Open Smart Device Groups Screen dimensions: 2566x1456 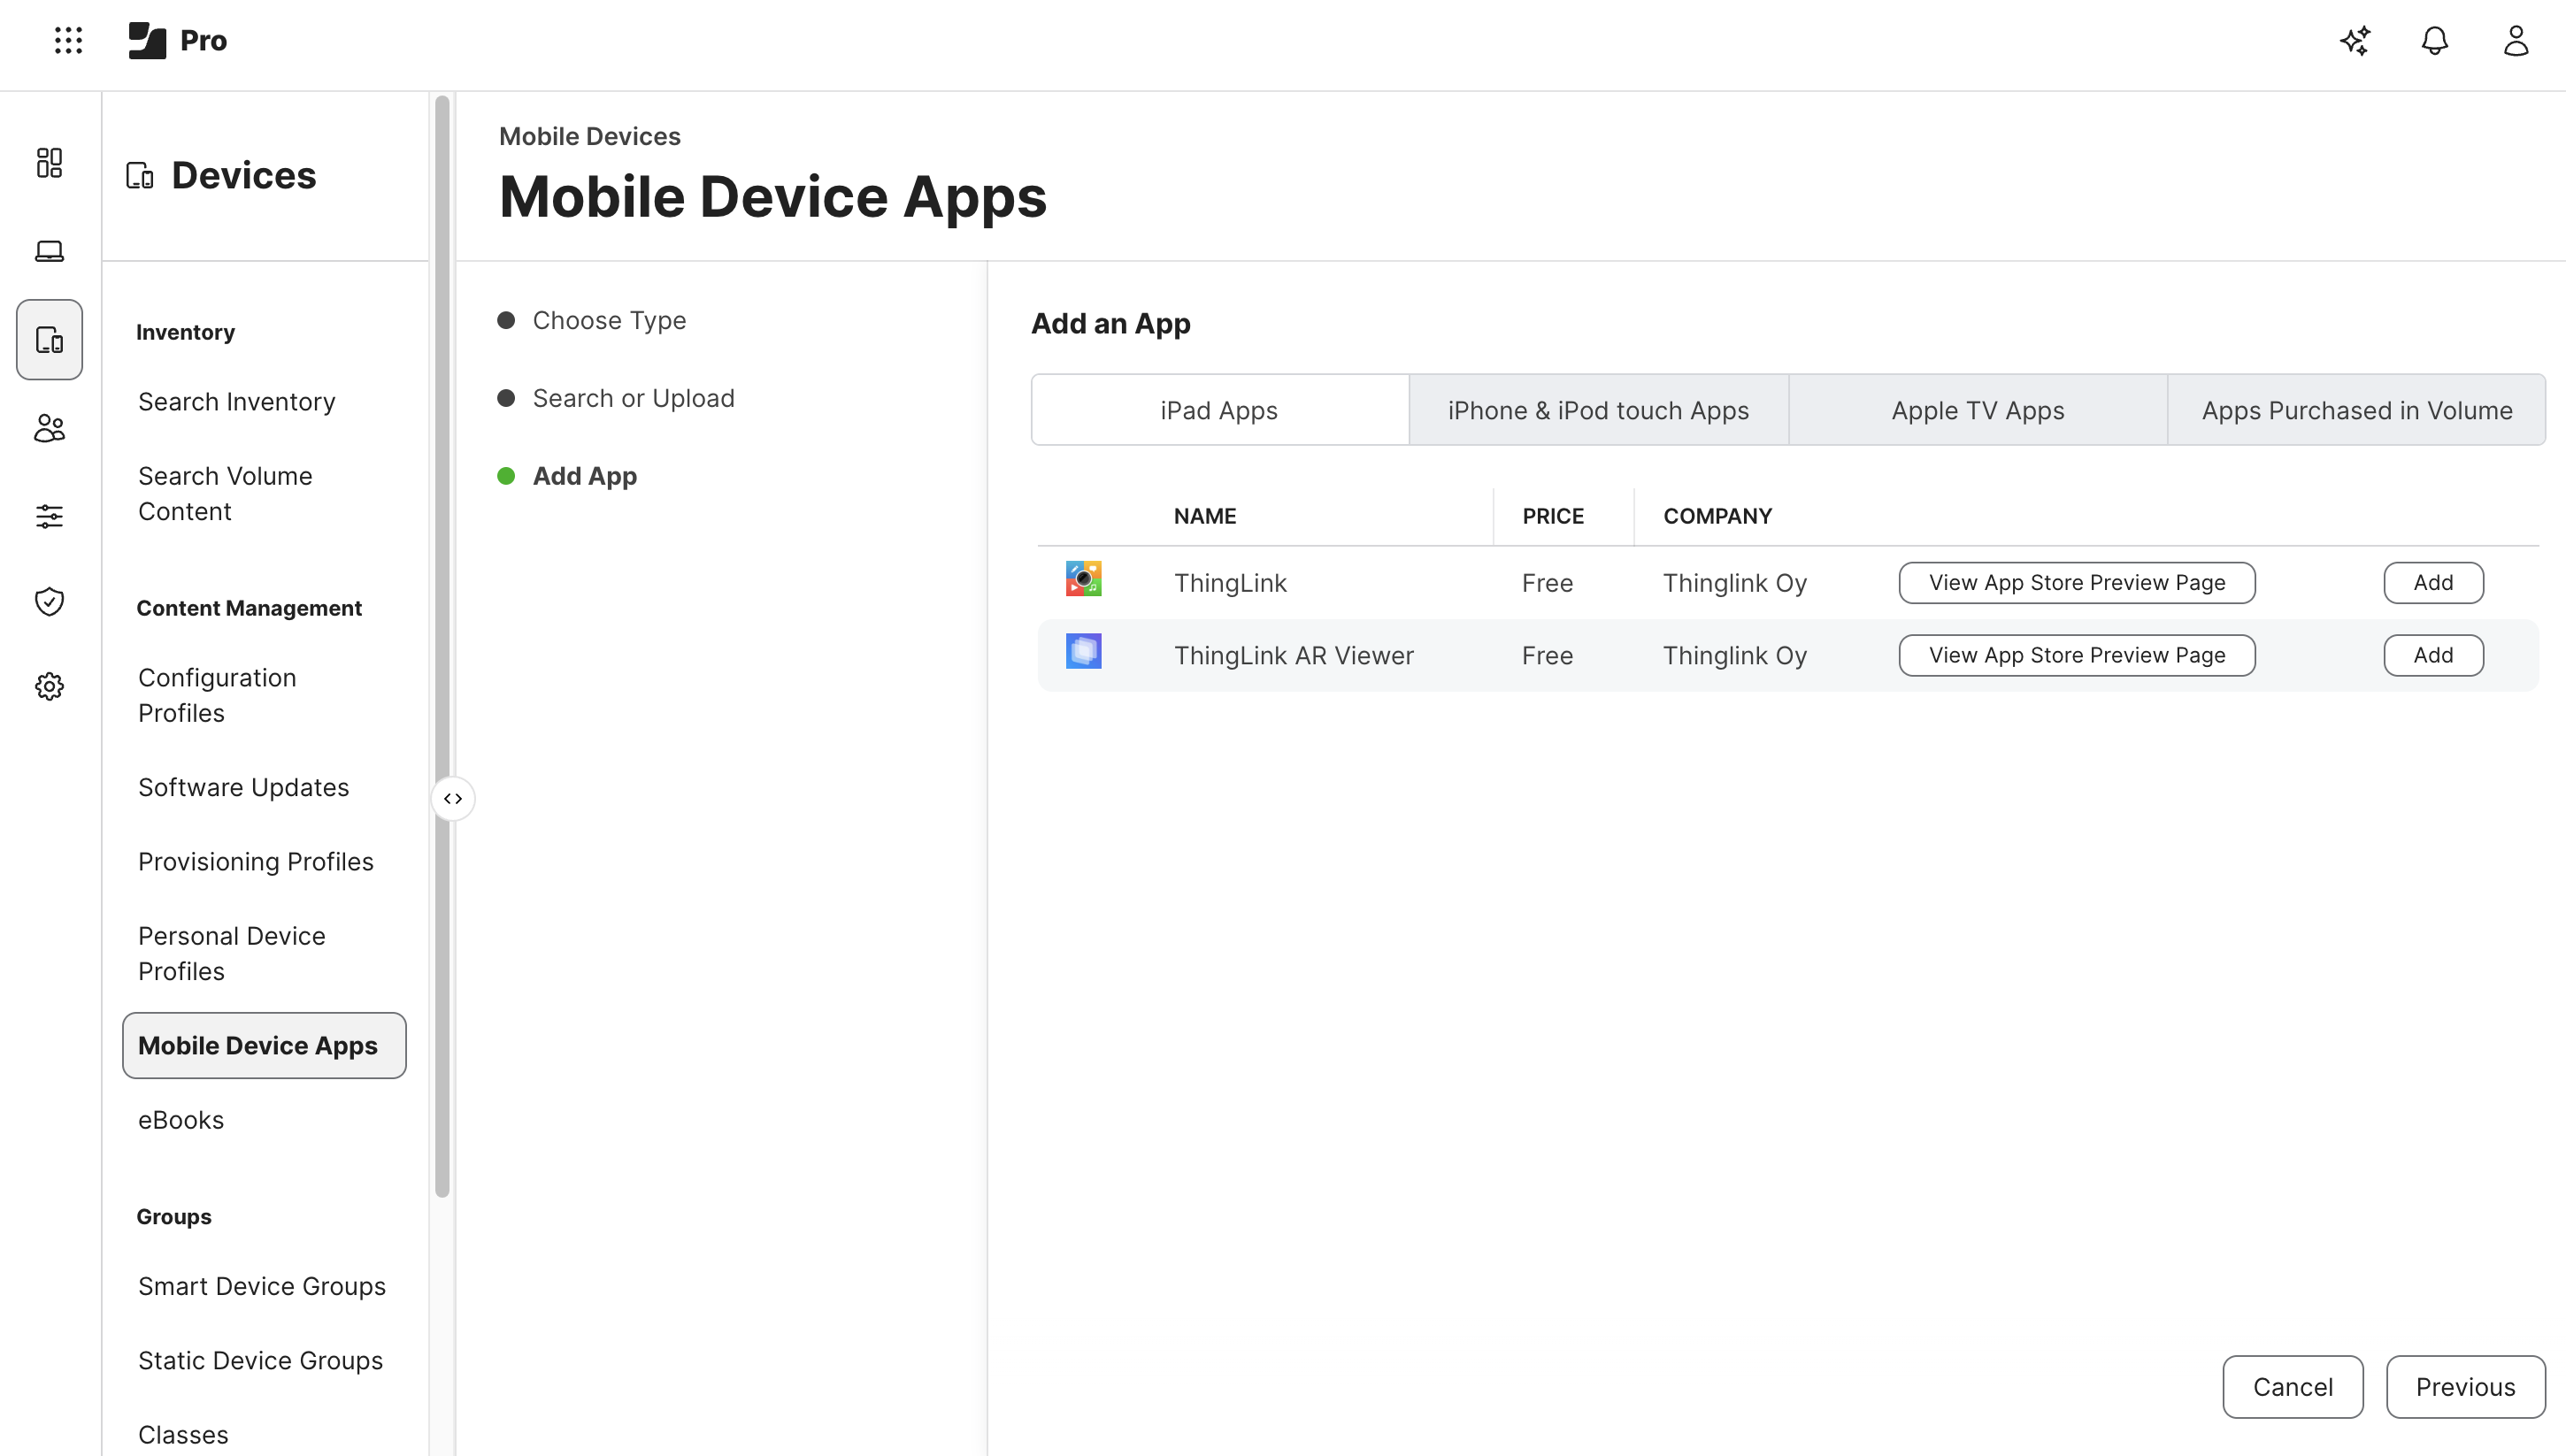coord(261,1286)
